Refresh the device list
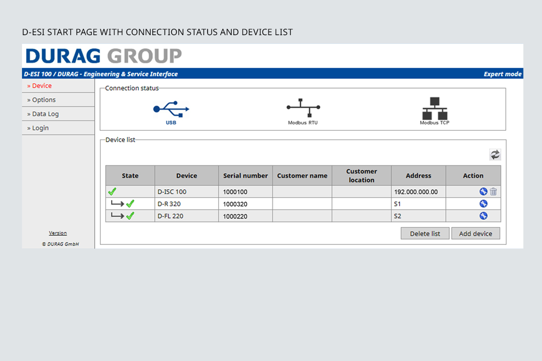Screen dimensions: 542x361 [495, 155]
